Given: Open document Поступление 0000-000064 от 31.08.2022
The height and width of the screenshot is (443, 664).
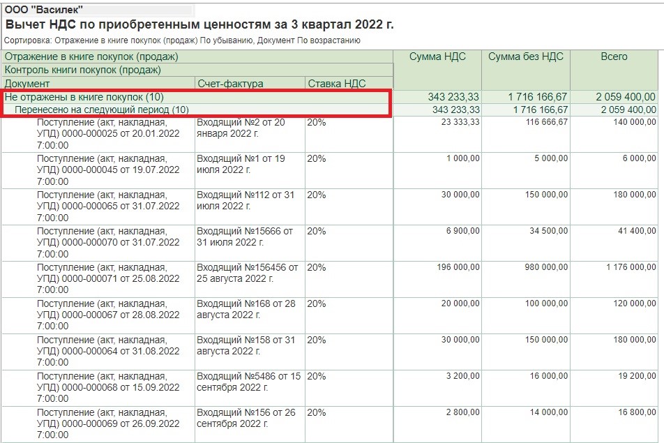Looking at the screenshot, I should [x=108, y=352].
